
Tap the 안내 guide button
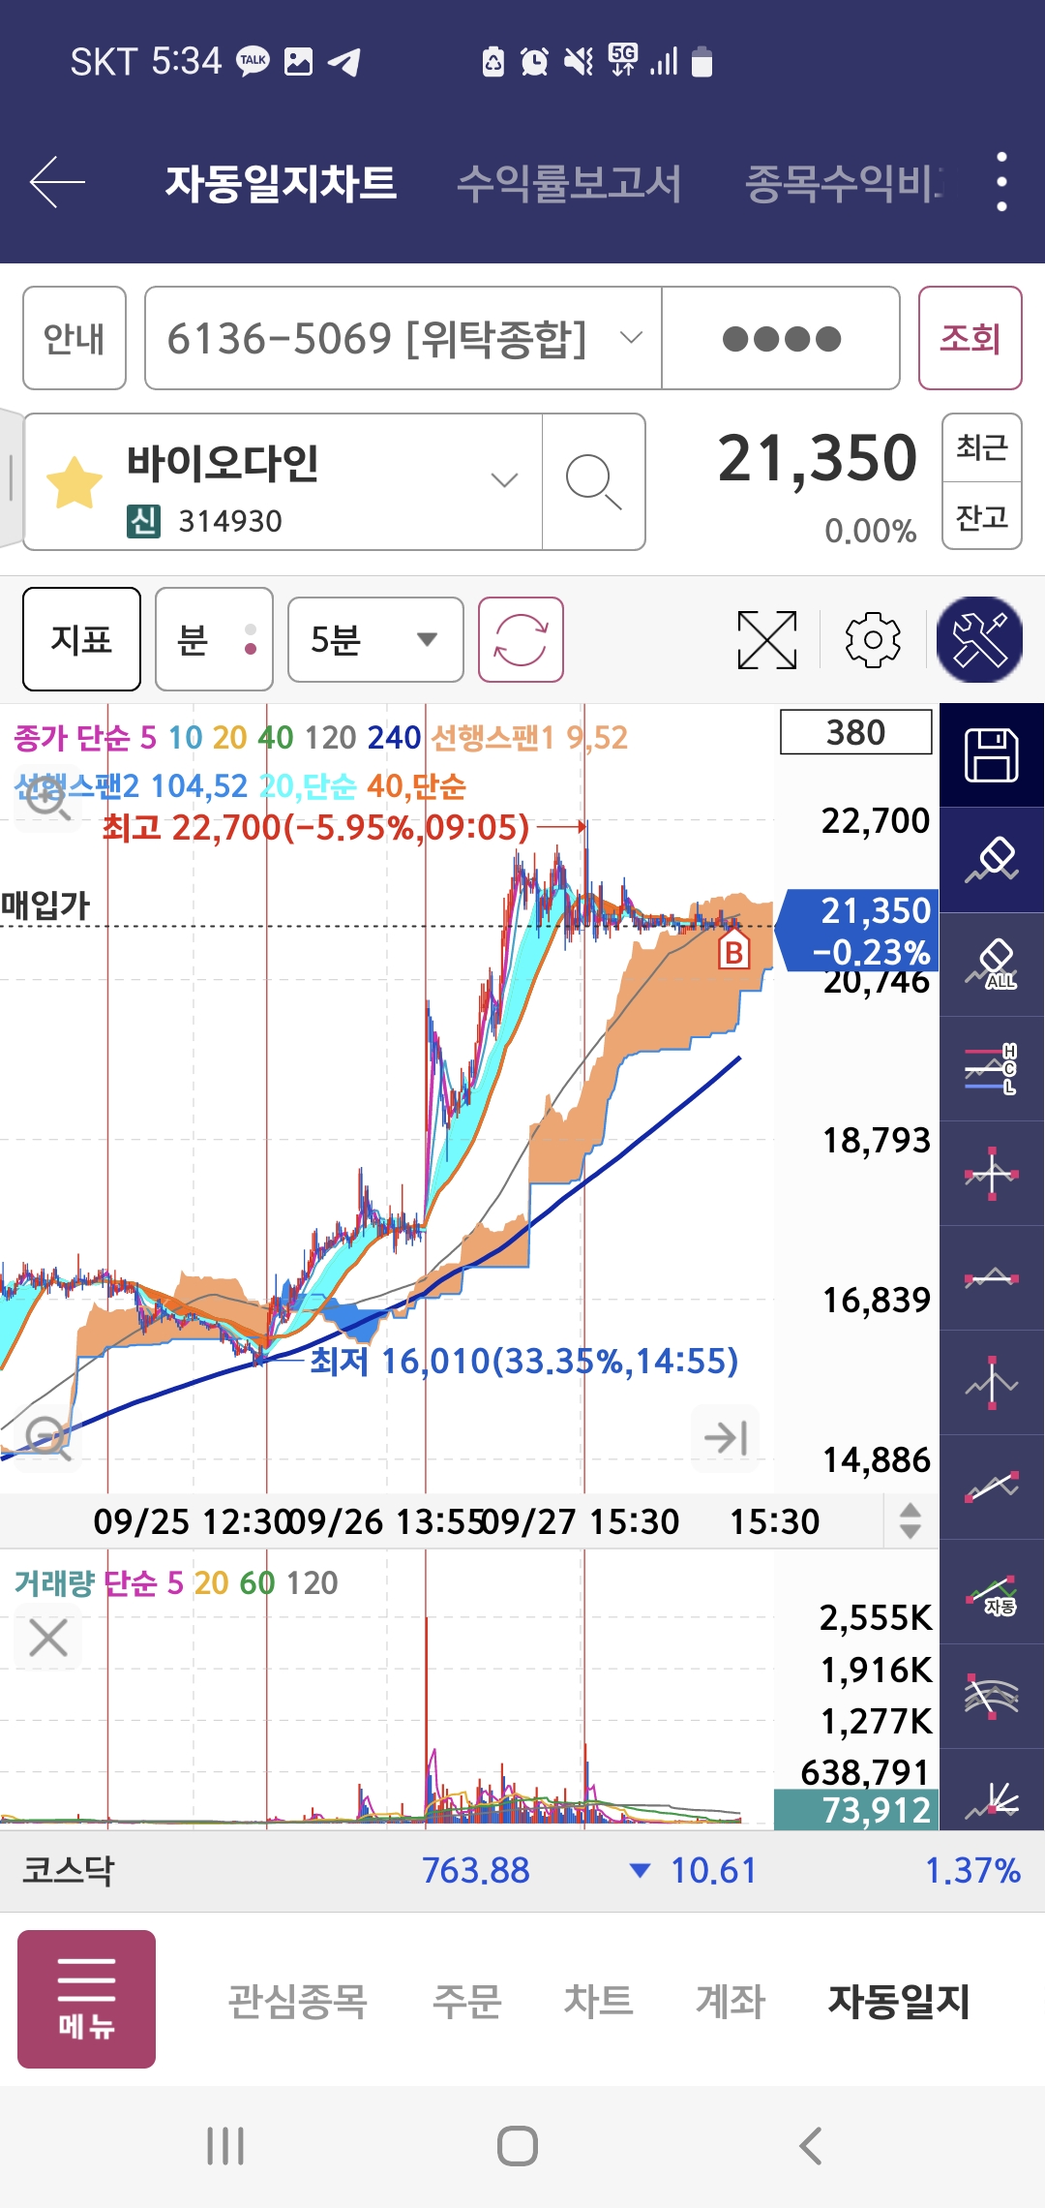pos(75,338)
